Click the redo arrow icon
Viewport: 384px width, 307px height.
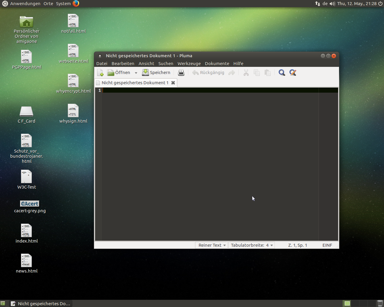click(232, 73)
